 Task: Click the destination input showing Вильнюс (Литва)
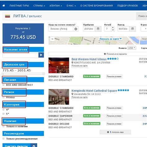61,29
